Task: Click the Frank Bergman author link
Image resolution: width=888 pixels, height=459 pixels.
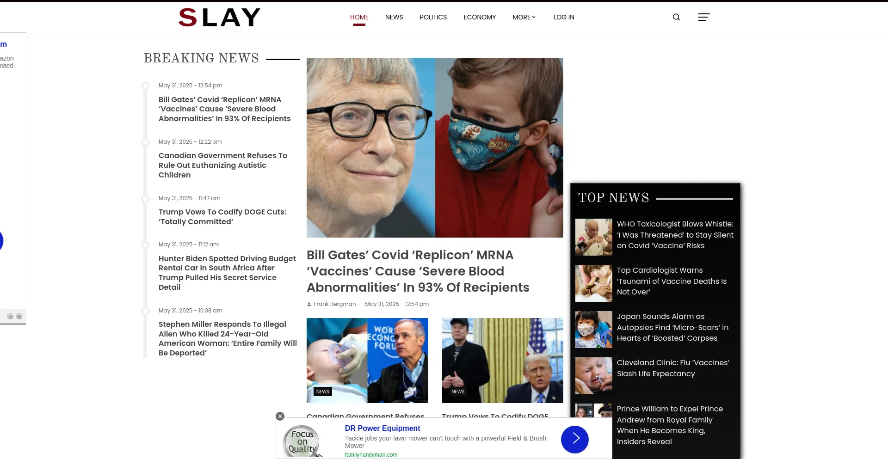Action: click(x=334, y=304)
